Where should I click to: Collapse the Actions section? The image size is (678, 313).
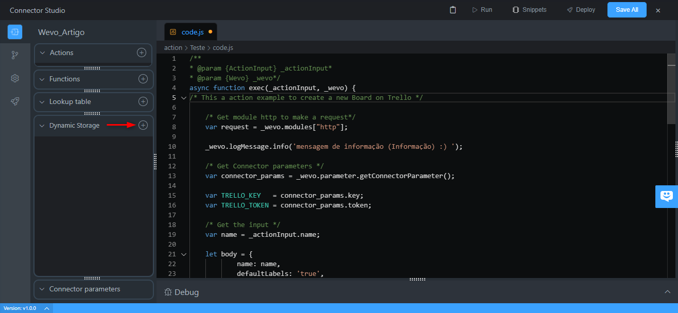43,53
